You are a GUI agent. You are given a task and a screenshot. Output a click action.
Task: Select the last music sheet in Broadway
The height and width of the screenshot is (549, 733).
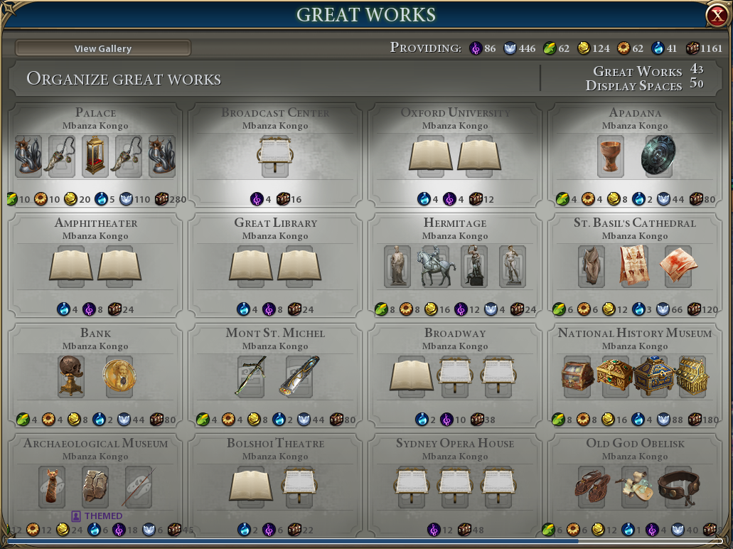point(498,375)
